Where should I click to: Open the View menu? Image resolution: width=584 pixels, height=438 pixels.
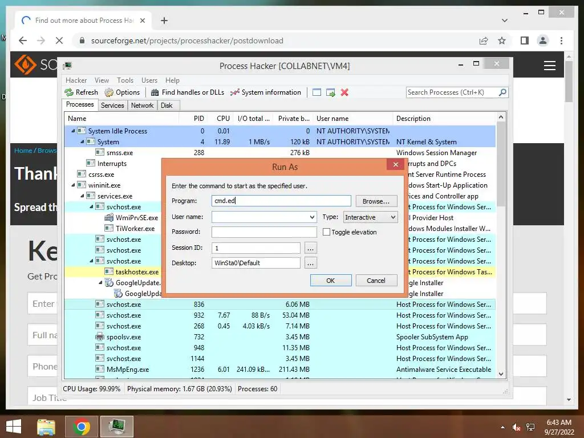102,80
